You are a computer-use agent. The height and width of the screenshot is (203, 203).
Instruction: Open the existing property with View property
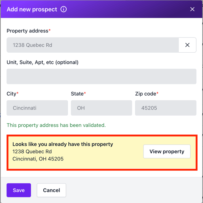tap(167, 152)
